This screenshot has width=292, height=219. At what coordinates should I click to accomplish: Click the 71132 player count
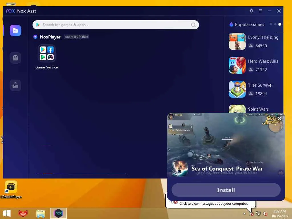click(261, 70)
